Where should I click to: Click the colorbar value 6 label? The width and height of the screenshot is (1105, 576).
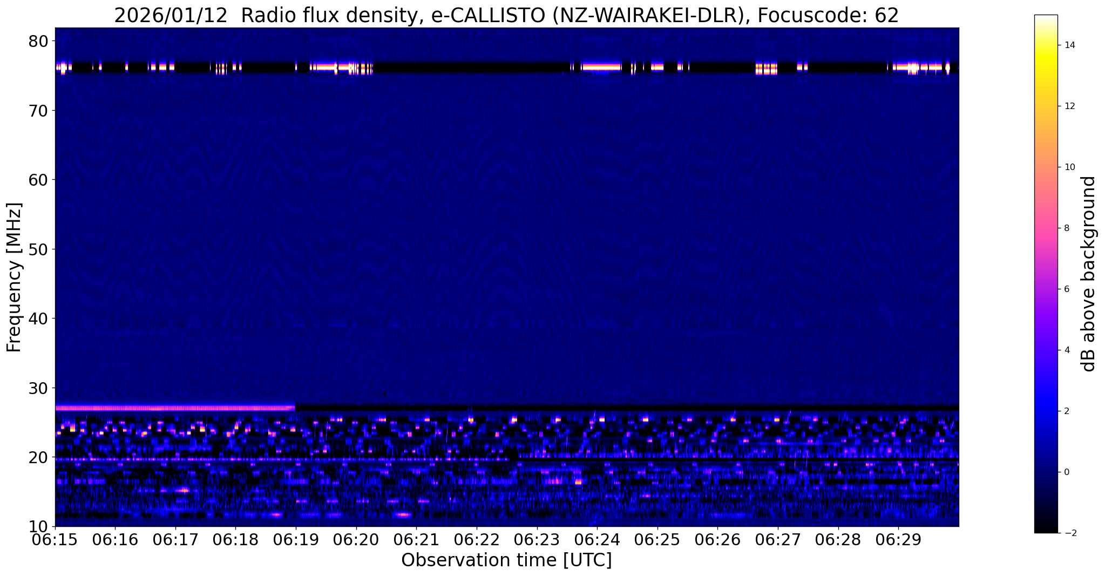[1066, 289]
